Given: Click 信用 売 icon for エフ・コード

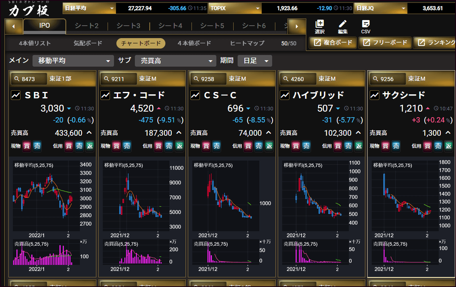Looking at the screenshot, I should click(x=169, y=146).
